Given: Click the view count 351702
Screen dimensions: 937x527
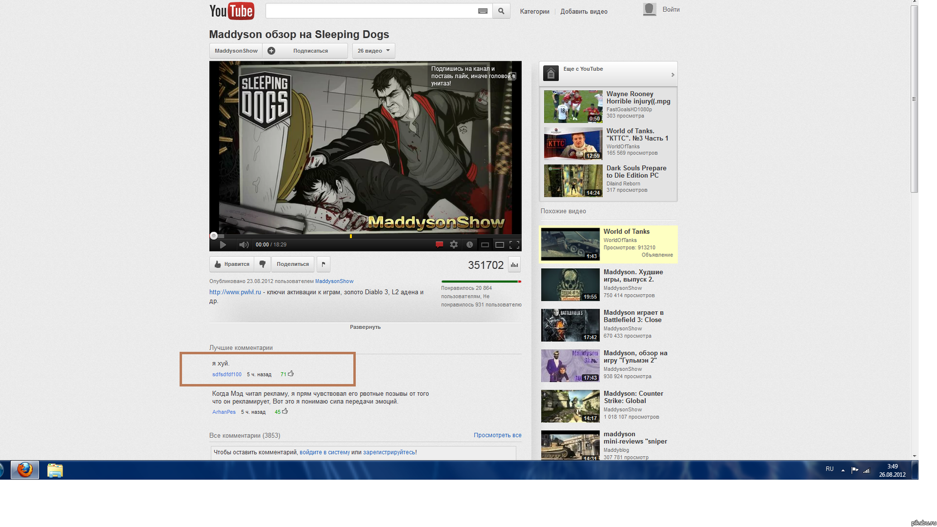Looking at the screenshot, I should tap(486, 265).
